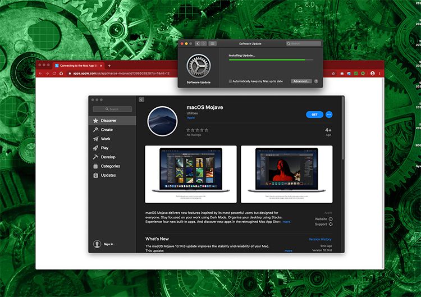Click the macOS Mojave title text
The width and height of the screenshot is (421, 297).
click(205, 107)
